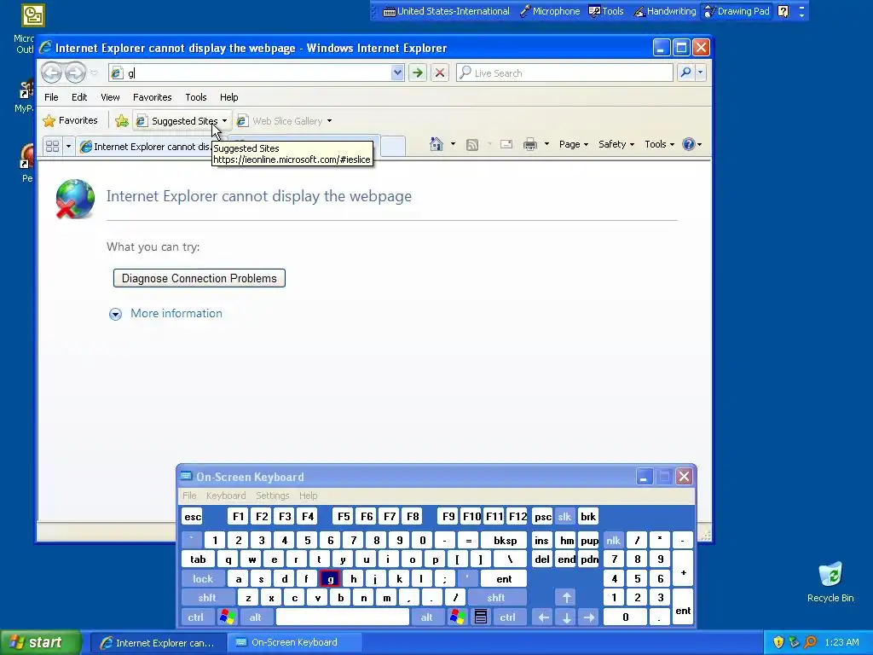Click the RSS Feeds icon
This screenshot has width=873, height=655.
[472, 145]
